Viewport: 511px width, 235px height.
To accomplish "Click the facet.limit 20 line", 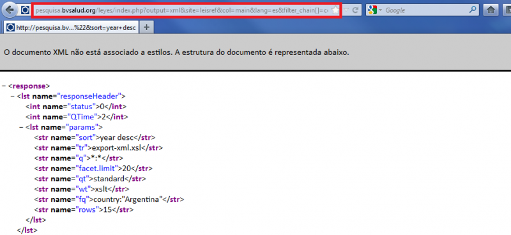I will point(93,169).
